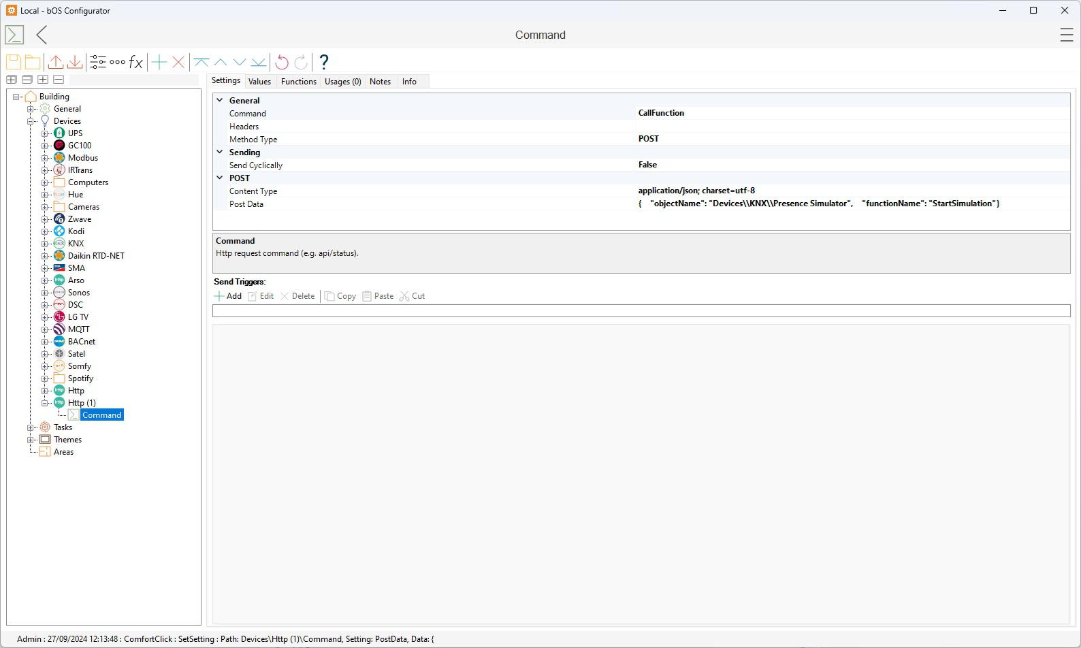
Task: Expand the Tasks tree node
Action: (31, 427)
